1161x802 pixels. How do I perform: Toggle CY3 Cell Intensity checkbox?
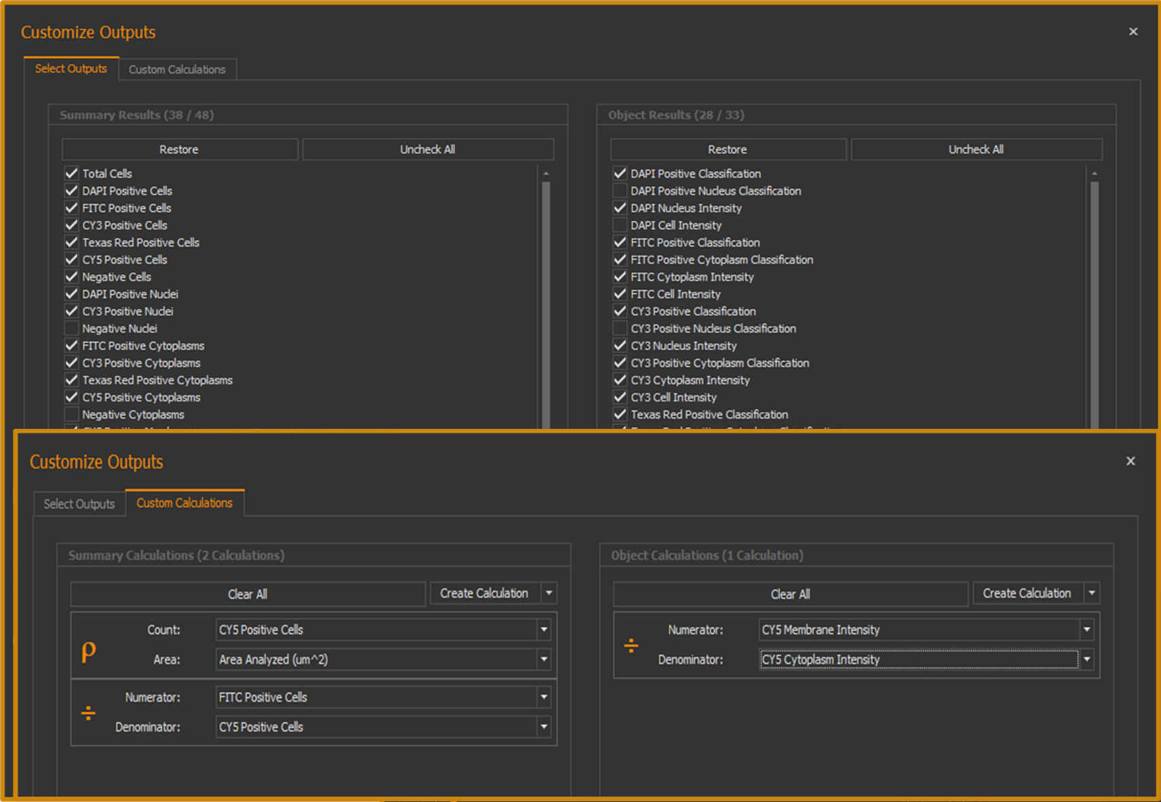620,397
